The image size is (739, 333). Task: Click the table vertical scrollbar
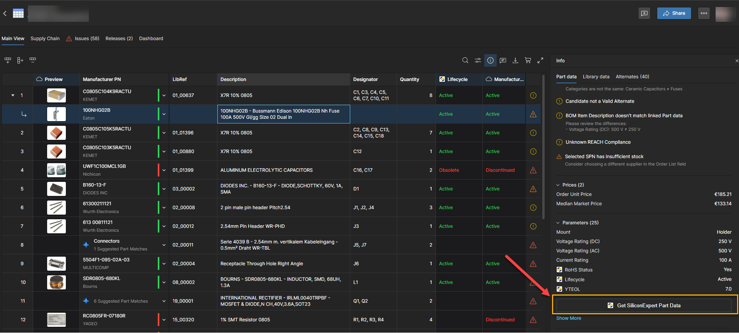click(543, 147)
